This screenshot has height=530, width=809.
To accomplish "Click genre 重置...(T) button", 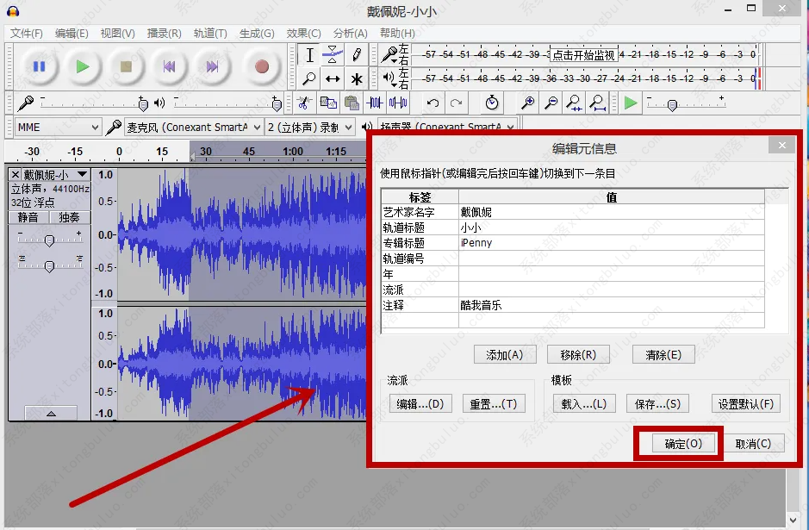I will 494,403.
